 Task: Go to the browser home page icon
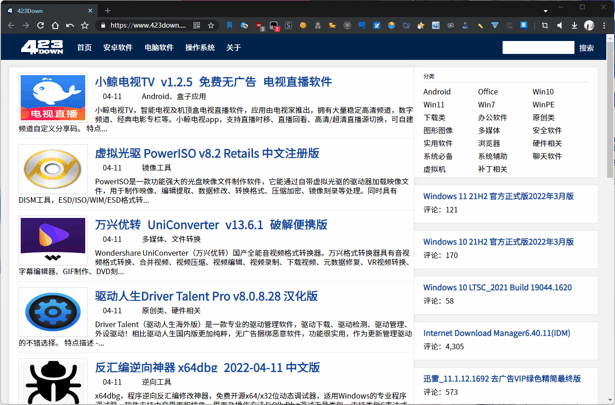click(x=55, y=26)
